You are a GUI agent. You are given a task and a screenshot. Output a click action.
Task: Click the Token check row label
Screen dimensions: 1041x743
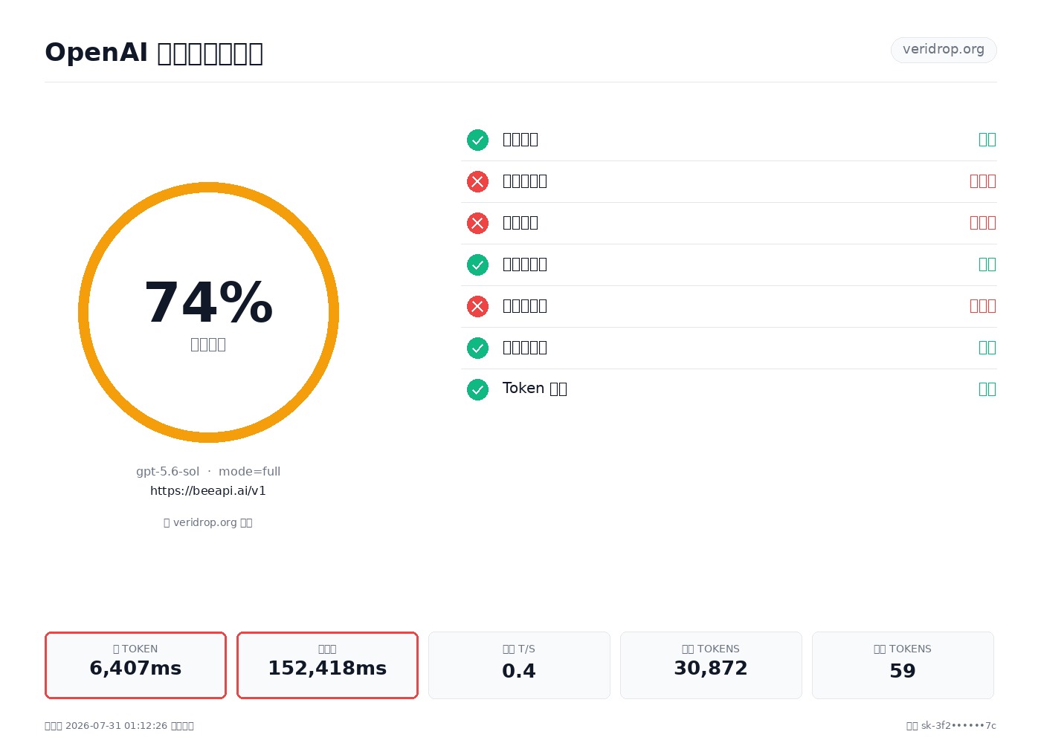tap(535, 389)
